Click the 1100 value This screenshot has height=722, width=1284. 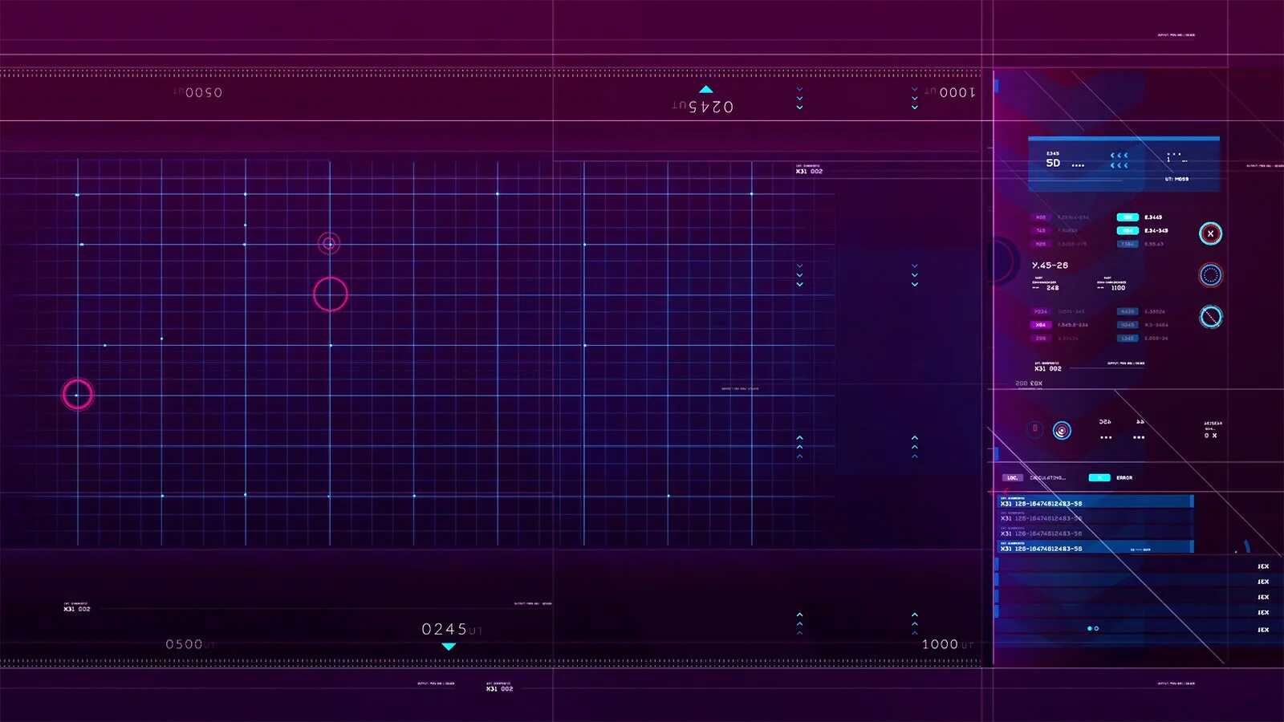[1118, 288]
